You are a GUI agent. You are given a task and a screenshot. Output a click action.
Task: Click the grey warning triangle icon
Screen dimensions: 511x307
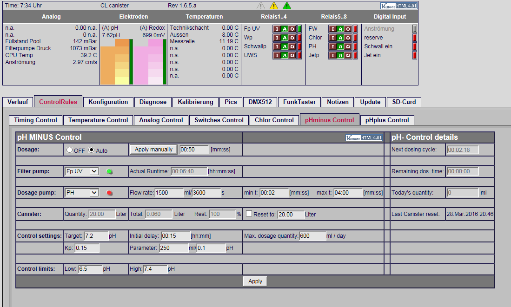pos(261,6)
